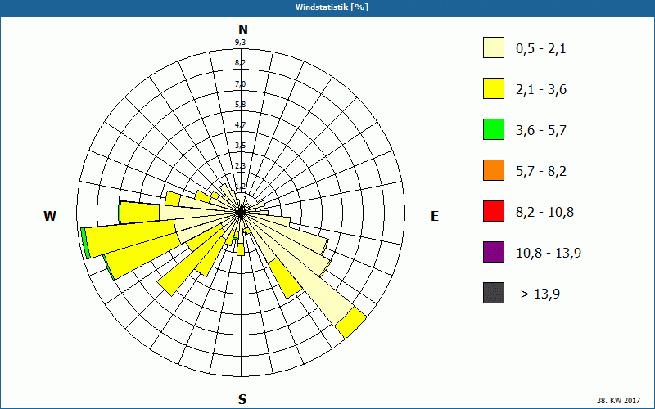Click the green tip of the west-southwest bar

click(x=85, y=243)
